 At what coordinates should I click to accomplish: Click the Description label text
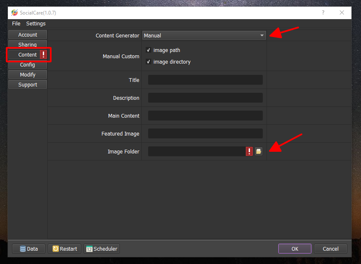(x=126, y=98)
